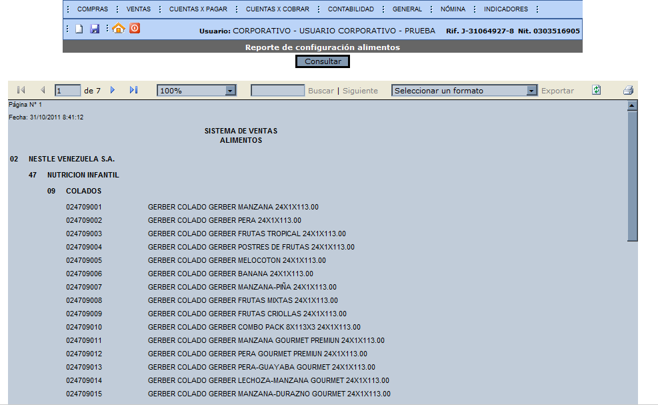Click the new document icon
The height and width of the screenshot is (405, 658).
(79, 29)
